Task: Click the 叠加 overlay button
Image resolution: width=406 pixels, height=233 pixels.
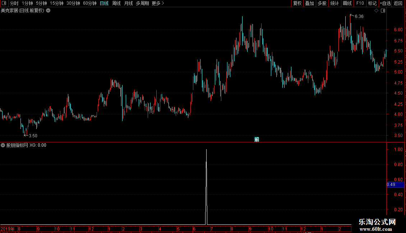Action: pos(309,3)
